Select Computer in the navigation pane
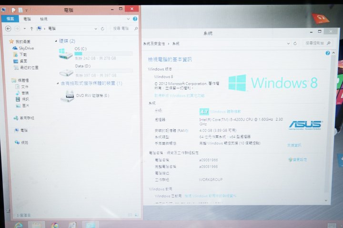343x228 pixels. (x=21, y=131)
